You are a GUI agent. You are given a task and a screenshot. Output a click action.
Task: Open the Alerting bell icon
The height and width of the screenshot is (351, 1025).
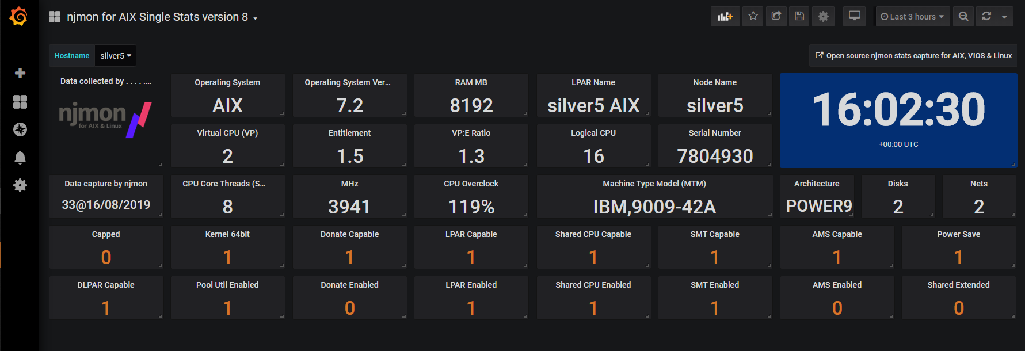[20, 158]
